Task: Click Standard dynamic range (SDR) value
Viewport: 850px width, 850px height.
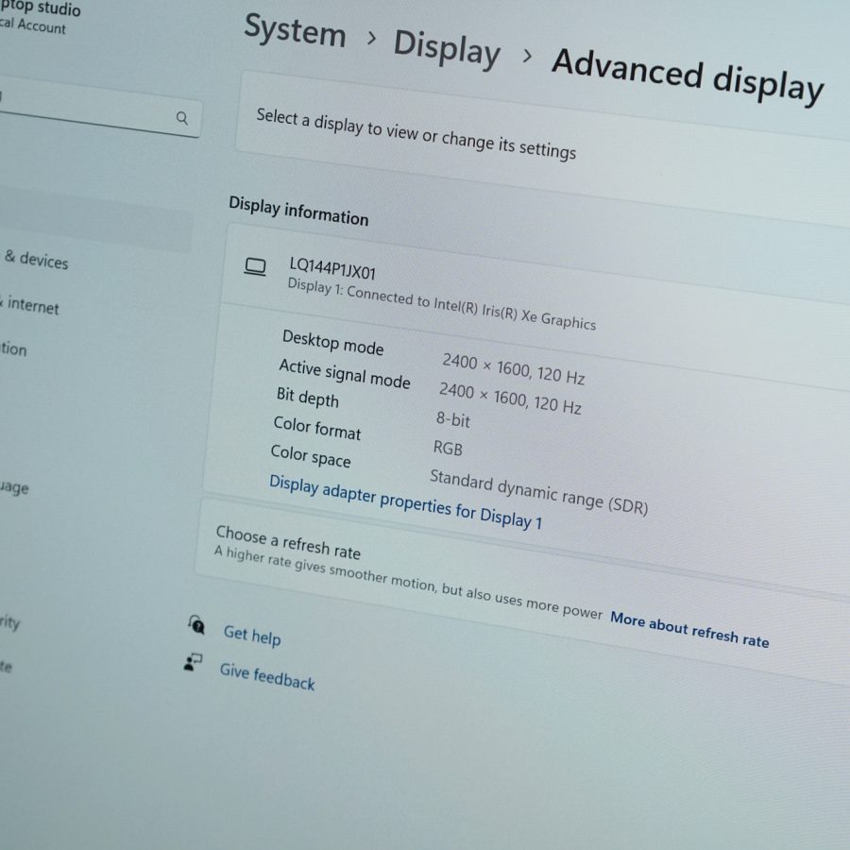Action: [539, 492]
